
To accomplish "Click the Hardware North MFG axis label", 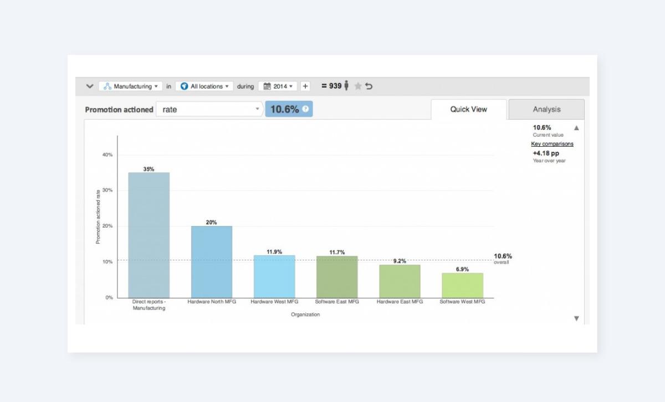I will [x=212, y=302].
